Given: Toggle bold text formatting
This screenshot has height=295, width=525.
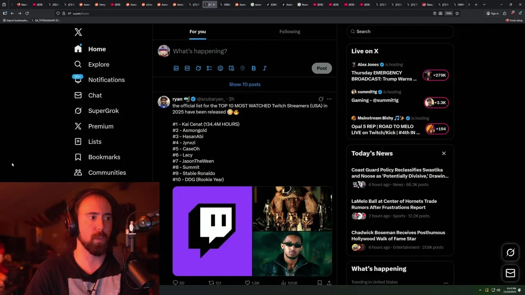Looking at the screenshot, I should click(253, 68).
